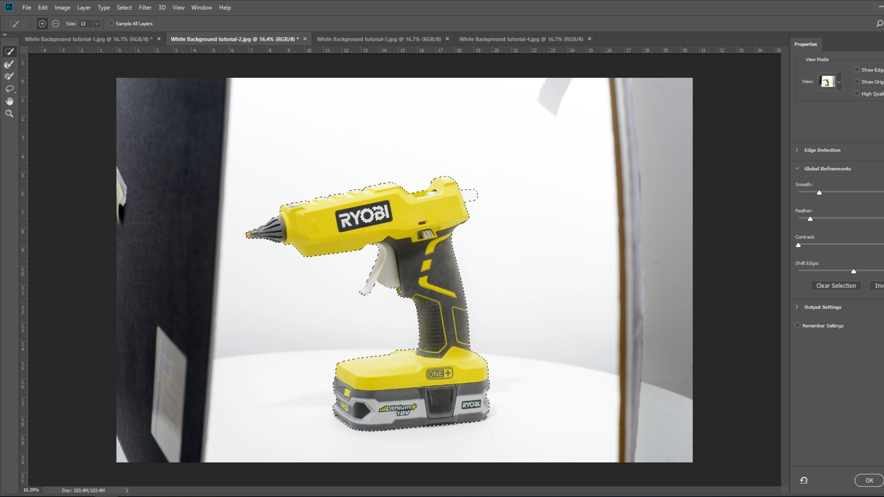Image resolution: width=884 pixels, height=497 pixels.
Task: Enable High Quality Preview checkbox
Action: 857,94
